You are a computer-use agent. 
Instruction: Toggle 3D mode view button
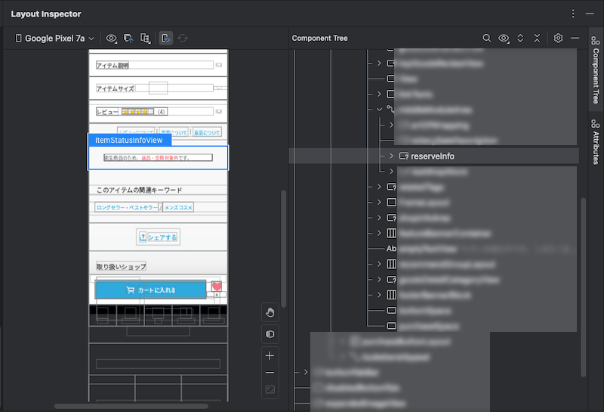tap(270, 334)
